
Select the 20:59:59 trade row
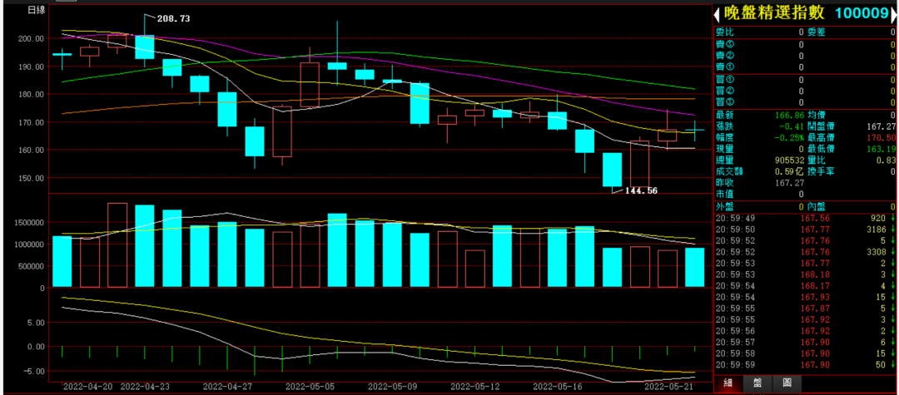806,365
